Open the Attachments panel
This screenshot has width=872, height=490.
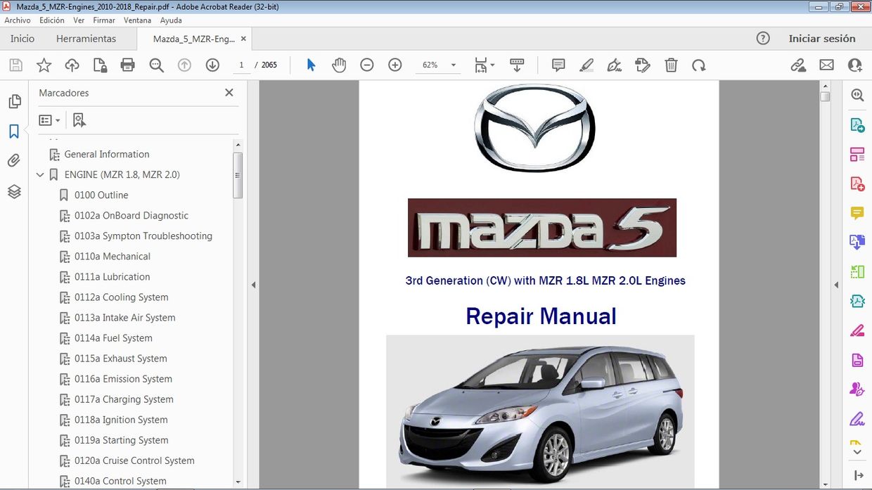[14, 160]
